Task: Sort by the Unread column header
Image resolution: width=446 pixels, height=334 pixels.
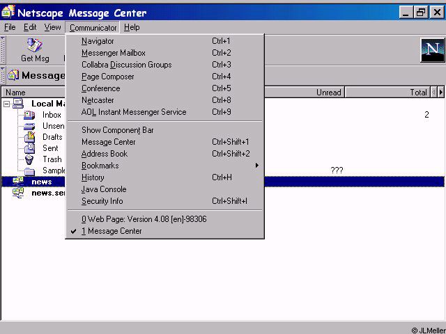Action: click(304, 93)
